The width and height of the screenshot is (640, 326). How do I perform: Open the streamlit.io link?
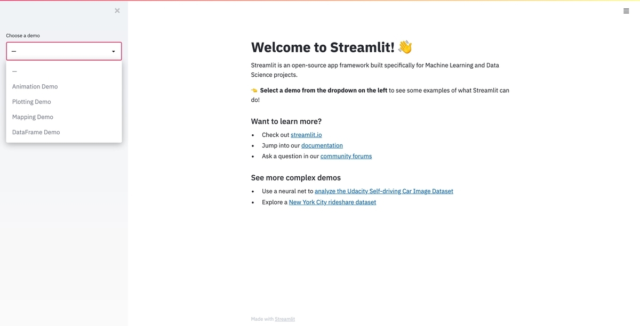point(306,135)
